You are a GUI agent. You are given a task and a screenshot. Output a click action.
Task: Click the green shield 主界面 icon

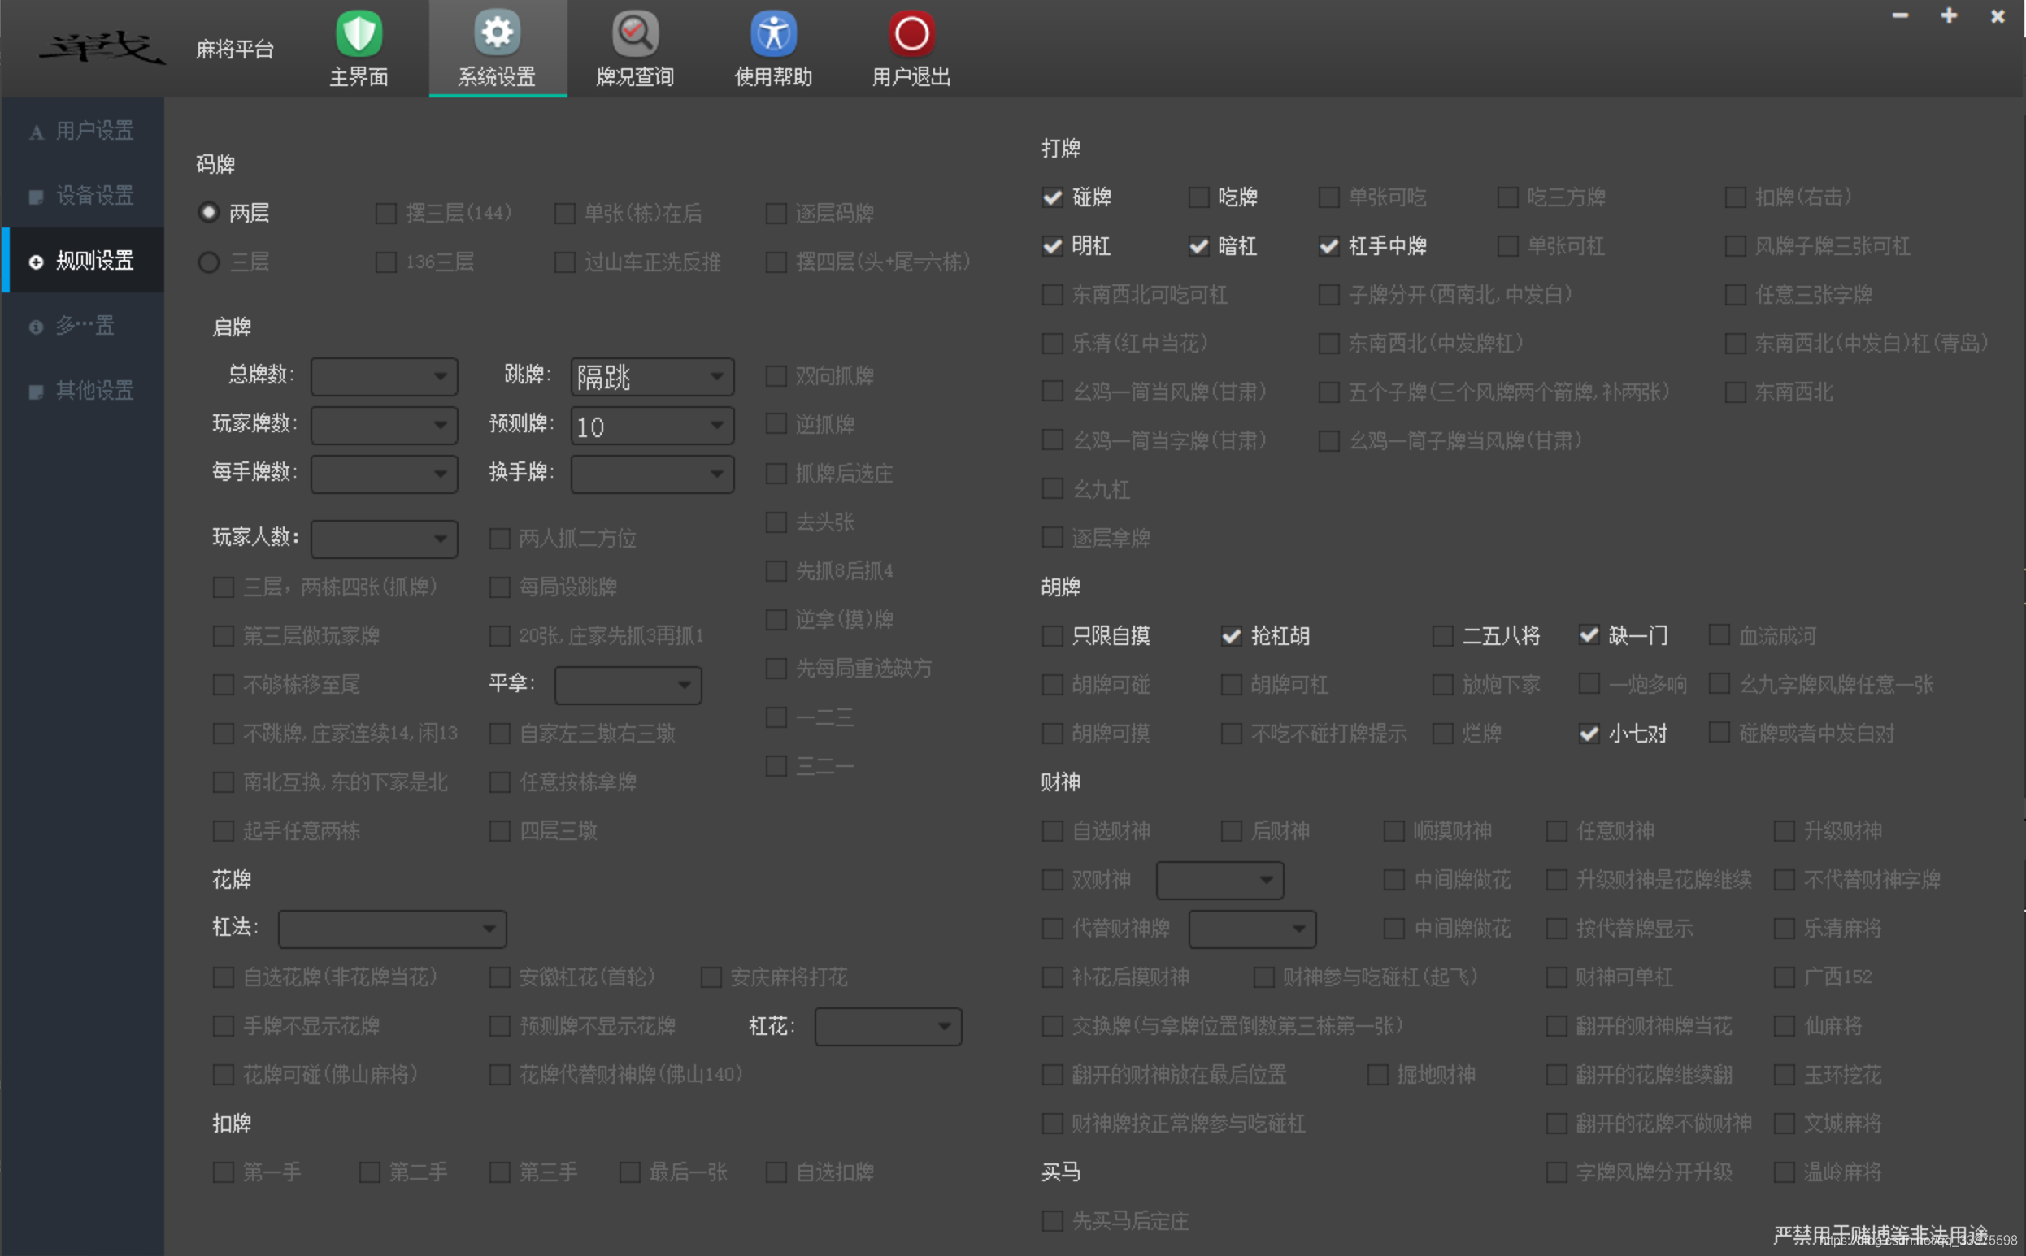pos(359,35)
